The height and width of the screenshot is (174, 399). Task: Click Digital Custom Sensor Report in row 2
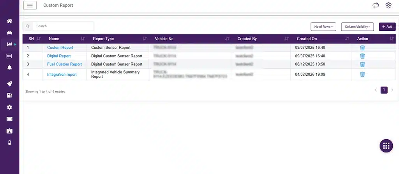[x=117, y=56]
